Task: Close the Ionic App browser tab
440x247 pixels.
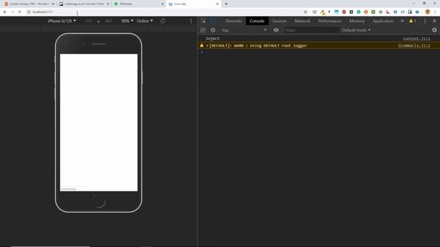Action: (x=217, y=4)
